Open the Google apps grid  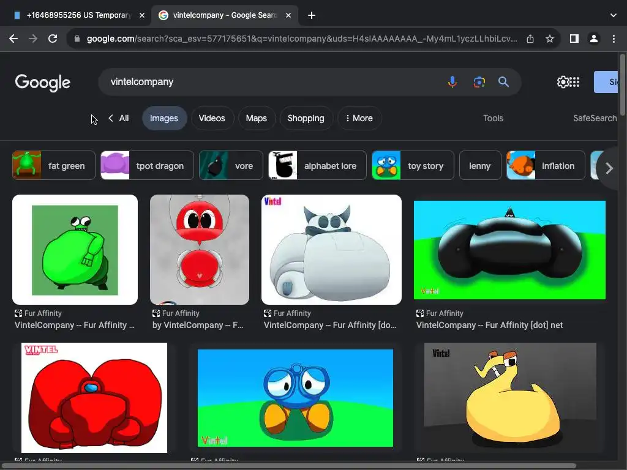point(574,82)
